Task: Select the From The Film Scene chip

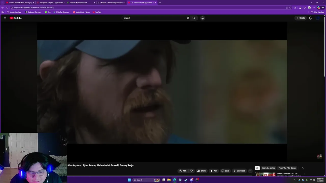Action: click(287, 168)
